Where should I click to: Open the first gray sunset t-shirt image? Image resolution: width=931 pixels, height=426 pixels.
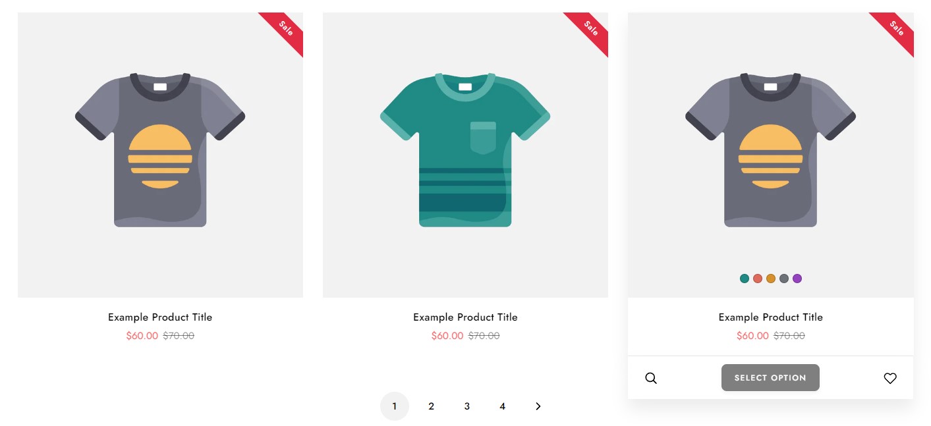pos(160,151)
